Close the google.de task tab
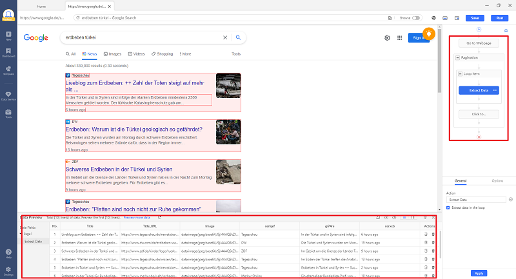Screen dimensions: 516x279 click(x=110, y=6)
